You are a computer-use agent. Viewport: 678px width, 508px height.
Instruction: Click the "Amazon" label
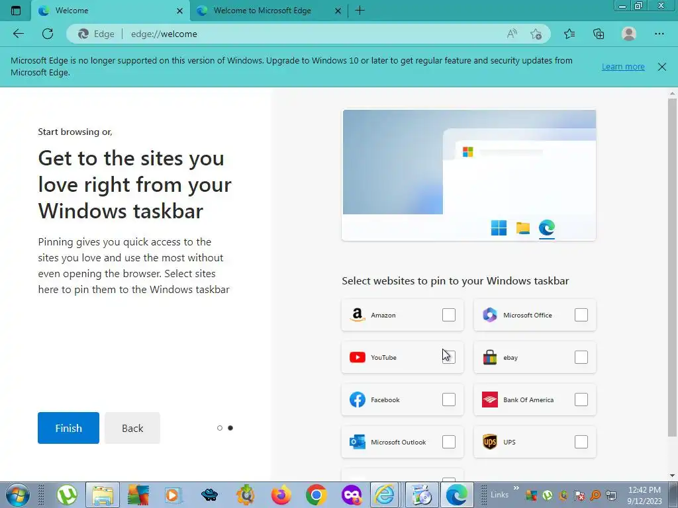coord(383,316)
